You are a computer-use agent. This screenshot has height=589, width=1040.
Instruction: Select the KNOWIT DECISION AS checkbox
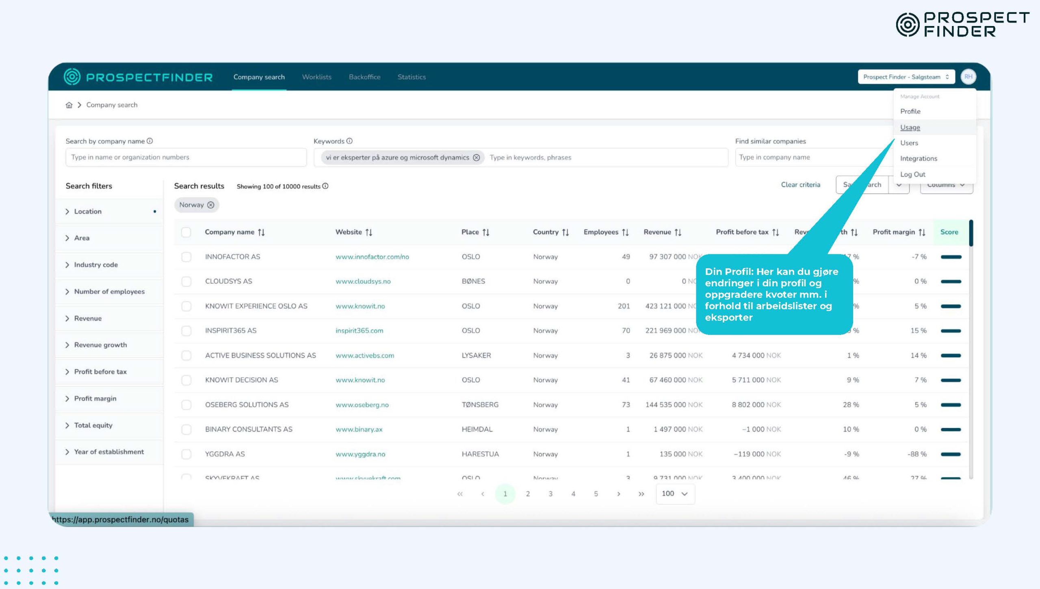click(186, 380)
